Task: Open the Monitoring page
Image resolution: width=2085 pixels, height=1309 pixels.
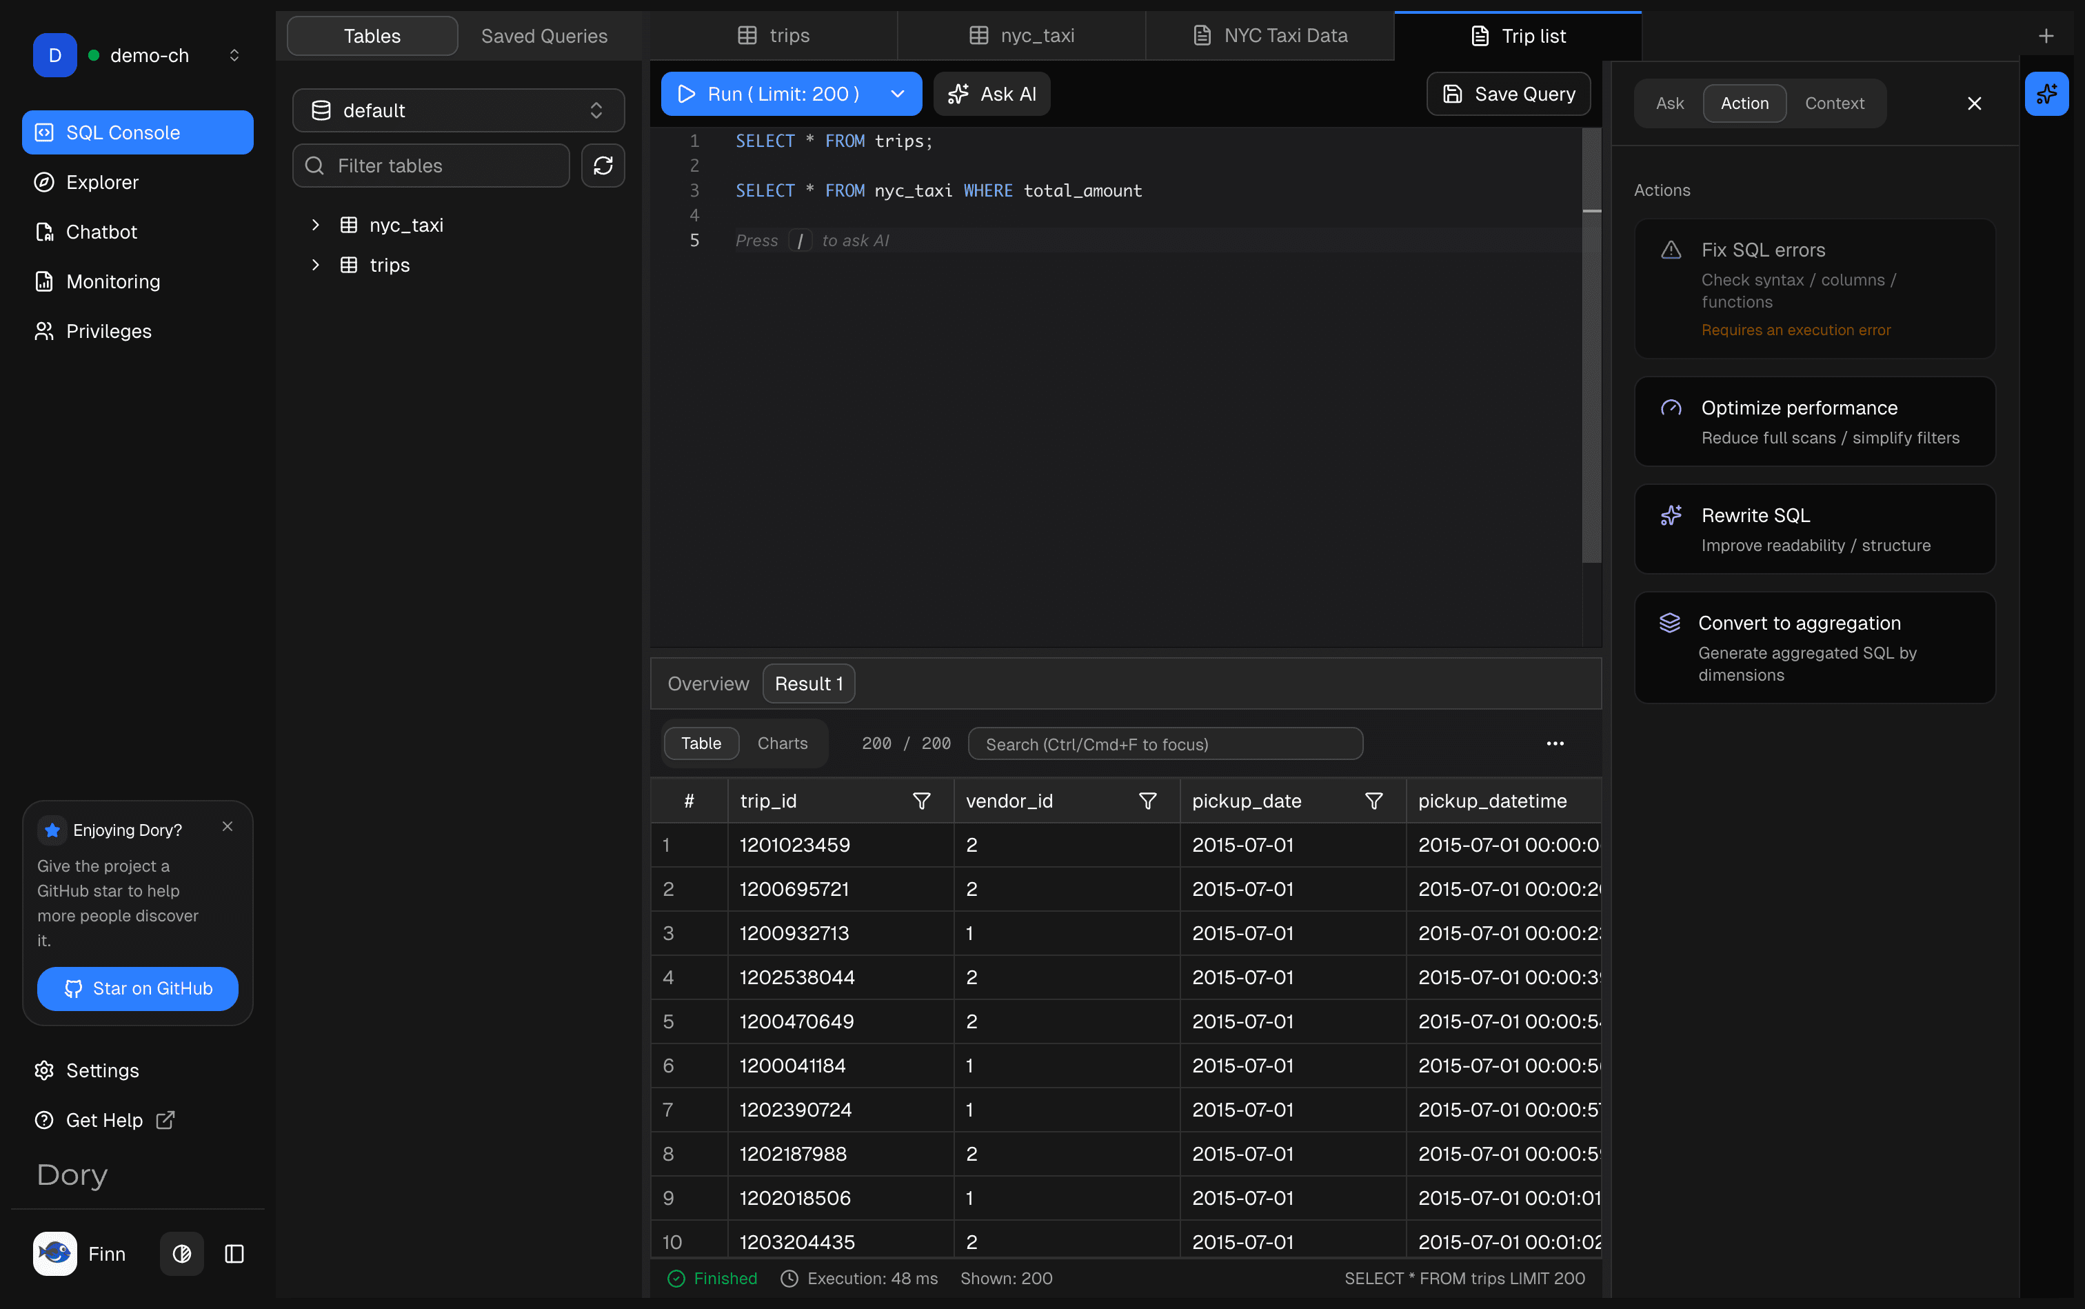Action: click(138, 281)
